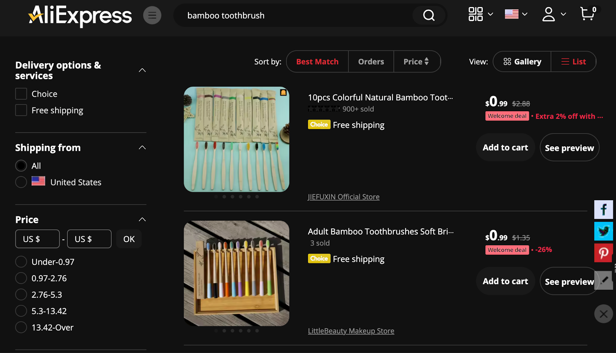Viewport: 616px width, 353px height.
Task: Enable the Choice filter checkbox
Action: pyautogui.click(x=21, y=94)
